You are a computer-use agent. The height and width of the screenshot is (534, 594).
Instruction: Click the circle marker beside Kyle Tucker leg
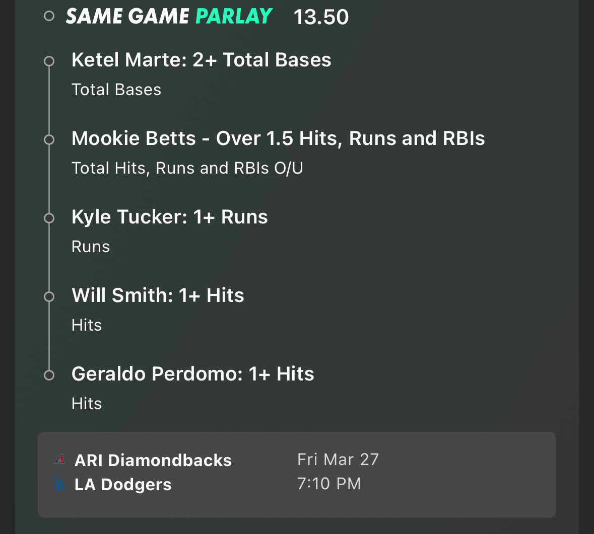coord(49,218)
